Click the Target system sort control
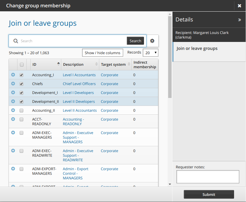This screenshot has height=202, width=246. click(x=129, y=65)
